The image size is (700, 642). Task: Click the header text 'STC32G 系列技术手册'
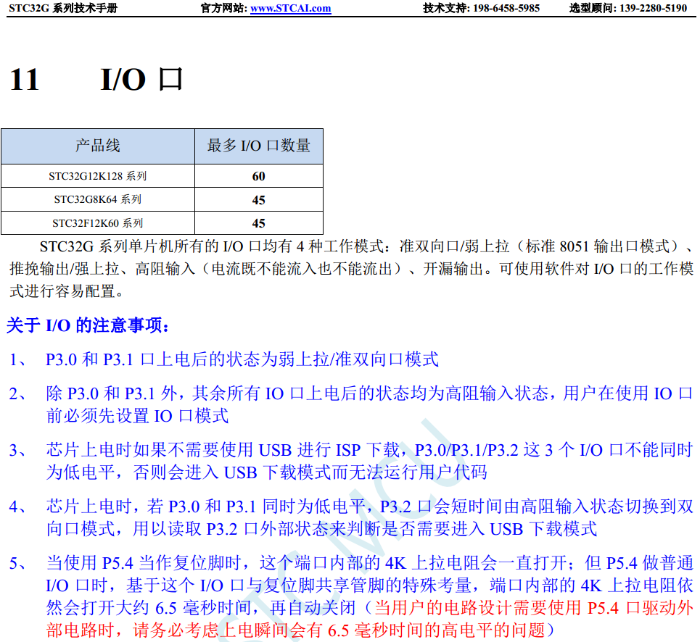(63, 8)
